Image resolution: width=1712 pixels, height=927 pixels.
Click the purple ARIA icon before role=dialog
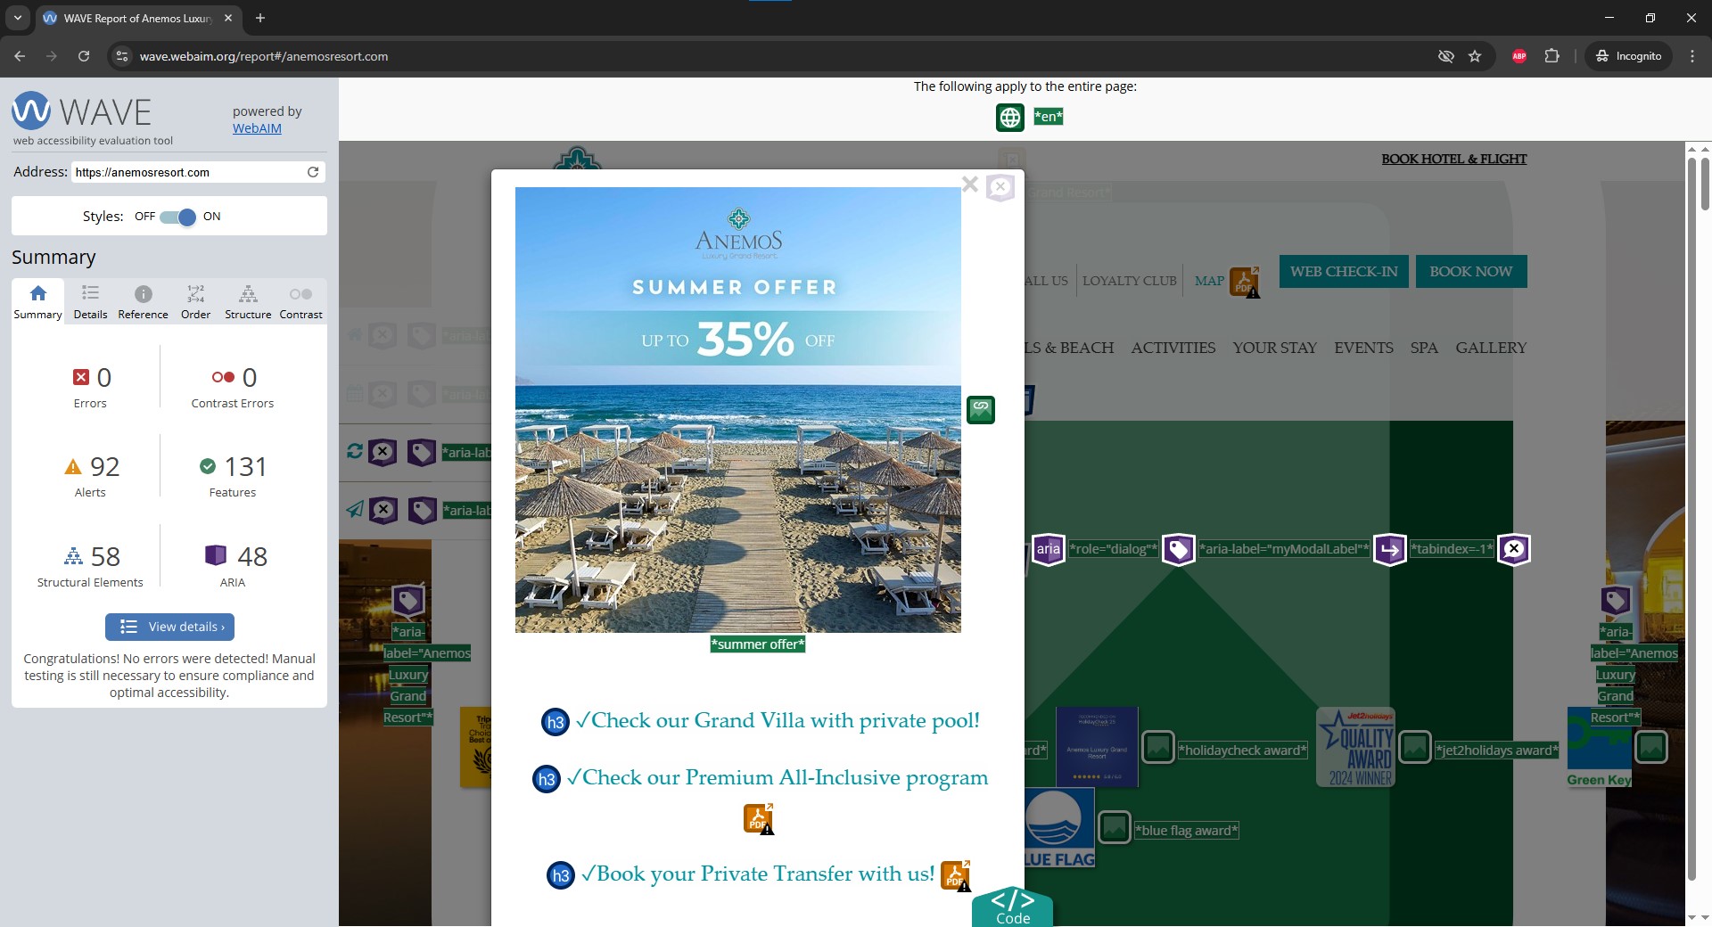[x=1049, y=549]
